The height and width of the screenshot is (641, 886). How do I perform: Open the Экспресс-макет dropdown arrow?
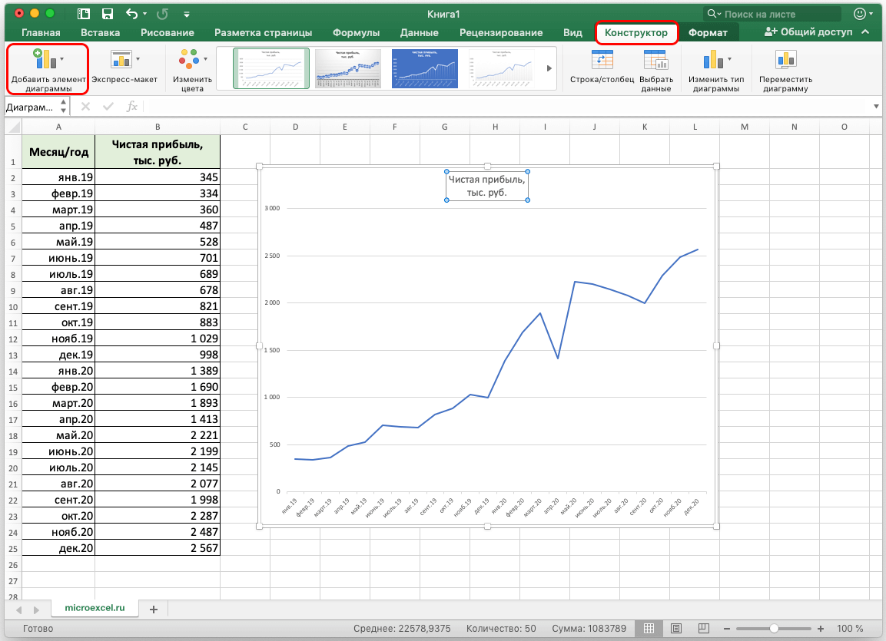138,58
